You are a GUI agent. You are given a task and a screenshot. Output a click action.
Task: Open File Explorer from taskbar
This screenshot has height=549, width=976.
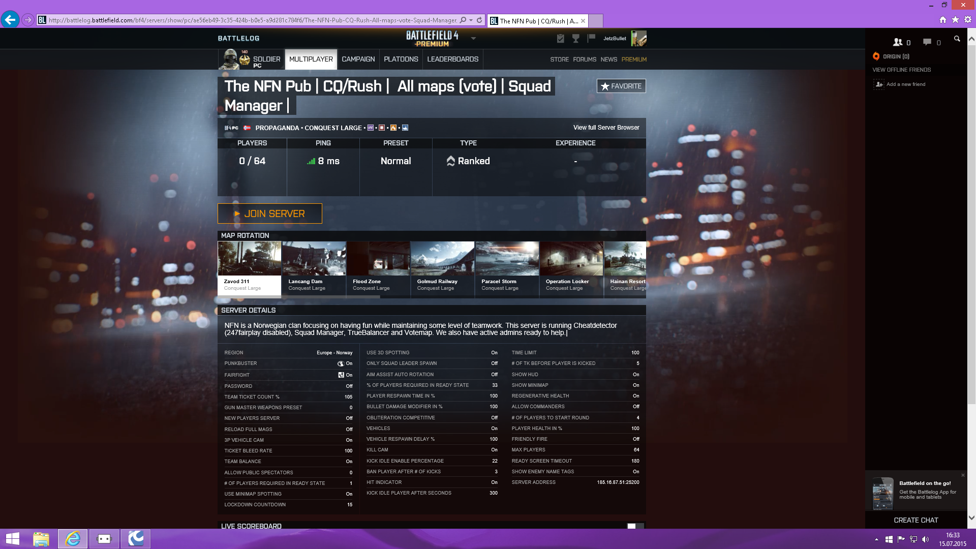pyautogui.click(x=41, y=539)
